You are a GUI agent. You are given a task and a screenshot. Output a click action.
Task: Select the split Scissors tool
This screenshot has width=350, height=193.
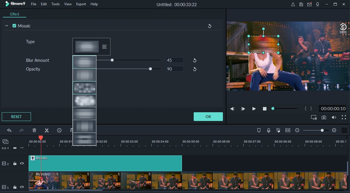click(x=47, y=130)
